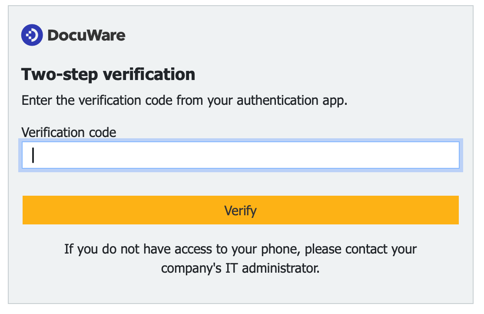Submit the code via Verify
Screen dimensions: 484x314
(240, 210)
